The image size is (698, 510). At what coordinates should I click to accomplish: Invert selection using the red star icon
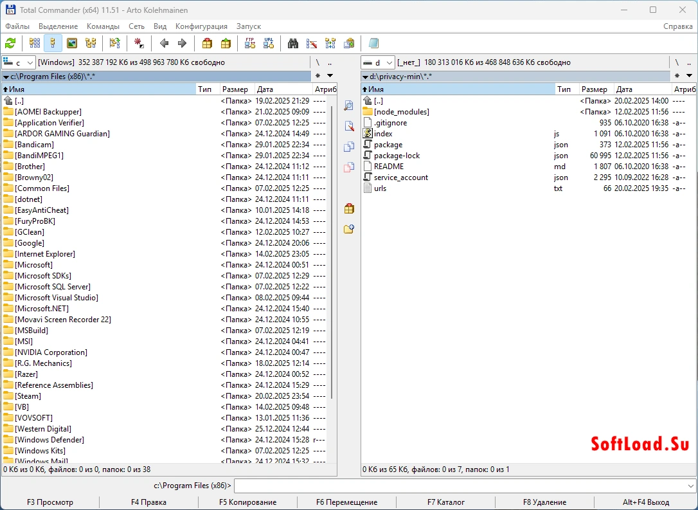point(139,44)
